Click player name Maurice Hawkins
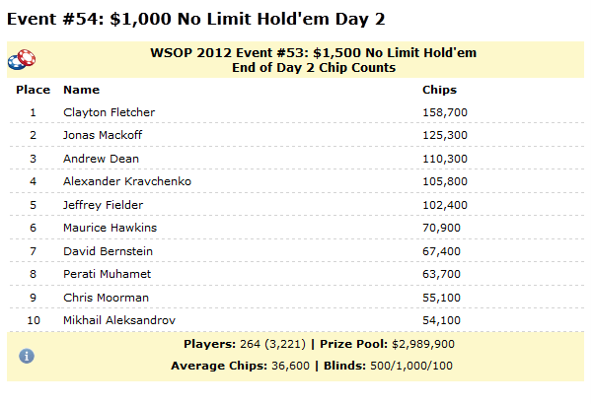This screenshot has width=593, height=404. [110, 228]
